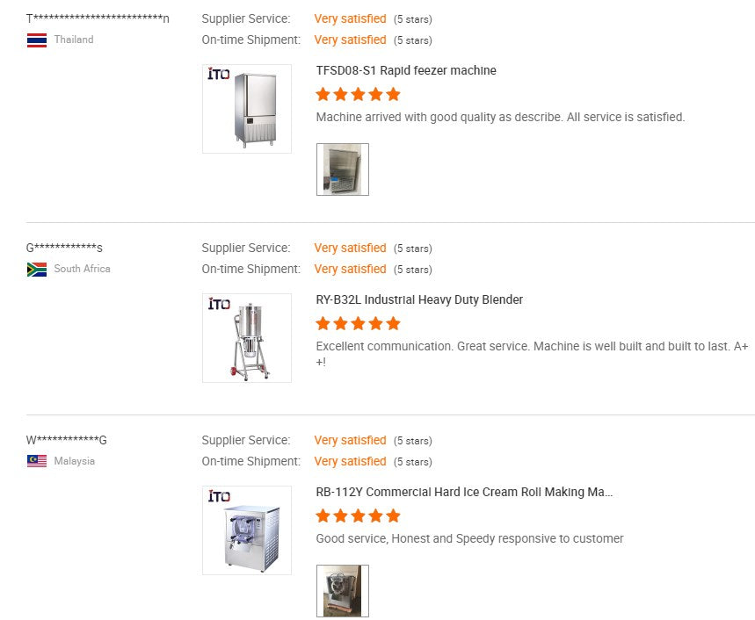The image size is (755, 620).
Task: Click the Thailand reviewer's Supplier Service rating
Action: pos(350,18)
